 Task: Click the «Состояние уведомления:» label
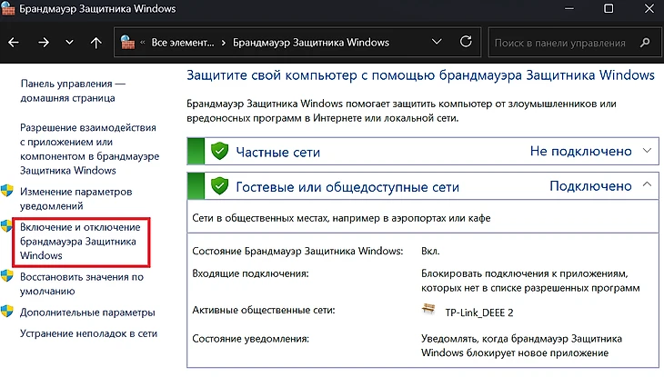coord(251,339)
